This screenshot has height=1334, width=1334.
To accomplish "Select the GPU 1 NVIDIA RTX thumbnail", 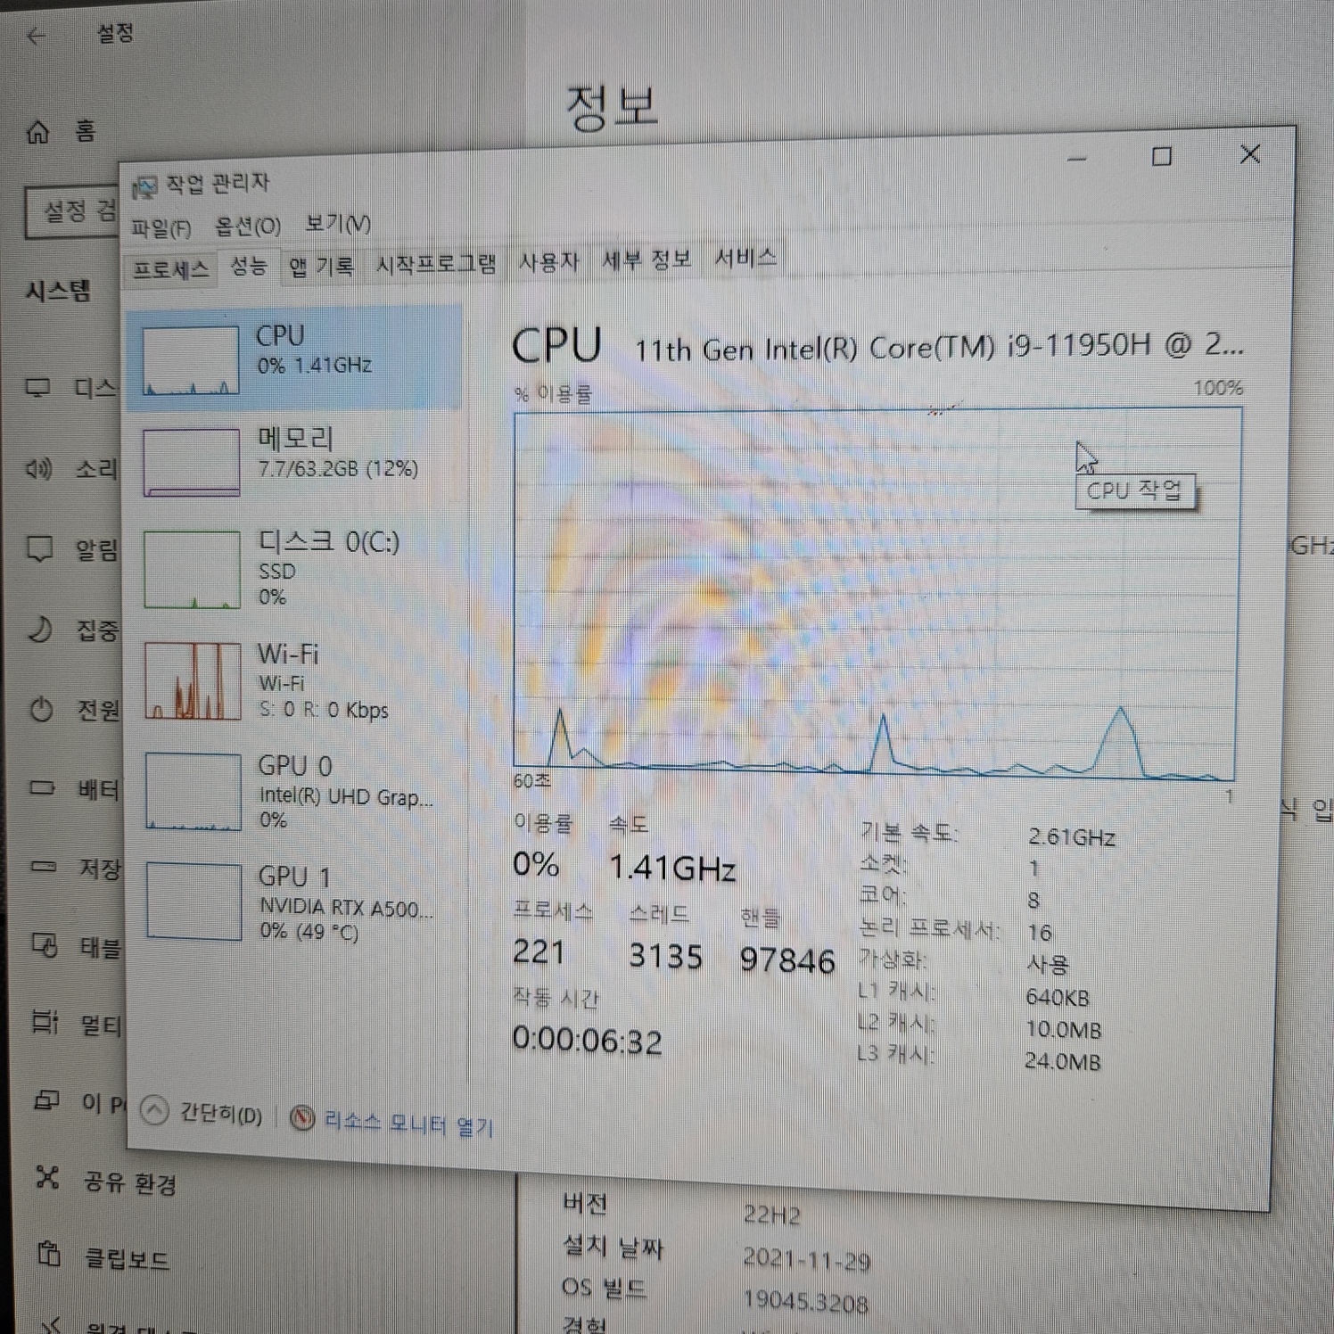I will pos(194,902).
